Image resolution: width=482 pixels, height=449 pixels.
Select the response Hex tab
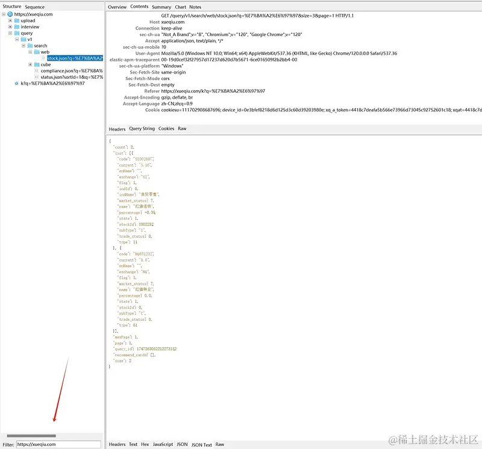click(x=145, y=444)
